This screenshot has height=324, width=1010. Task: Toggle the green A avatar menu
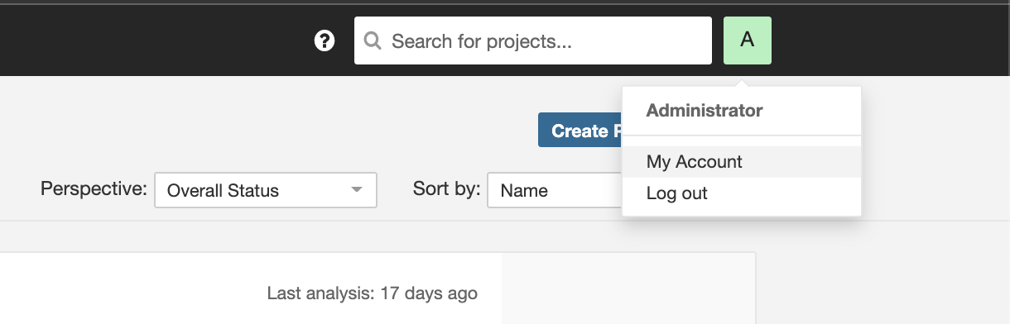748,40
